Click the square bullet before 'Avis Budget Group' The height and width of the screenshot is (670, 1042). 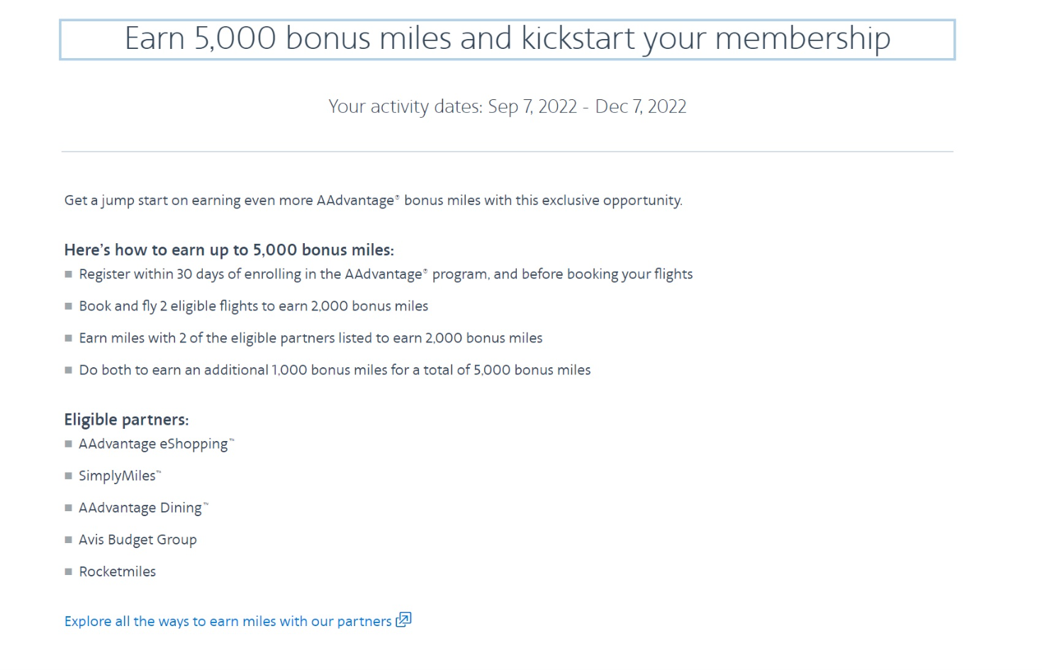tap(69, 540)
